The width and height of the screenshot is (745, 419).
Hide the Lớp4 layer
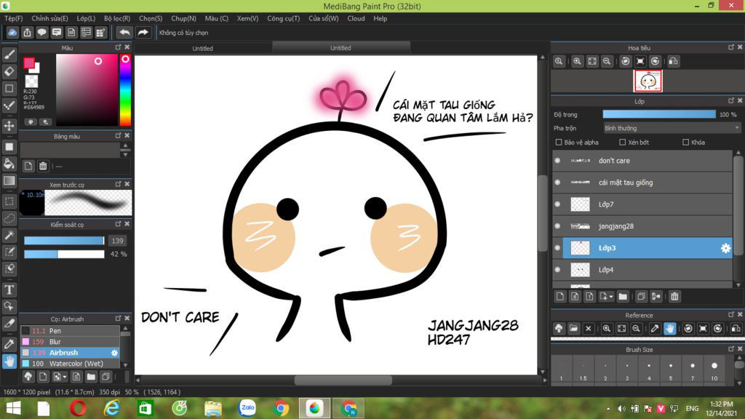pyautogui.click(x=557, y=270)
